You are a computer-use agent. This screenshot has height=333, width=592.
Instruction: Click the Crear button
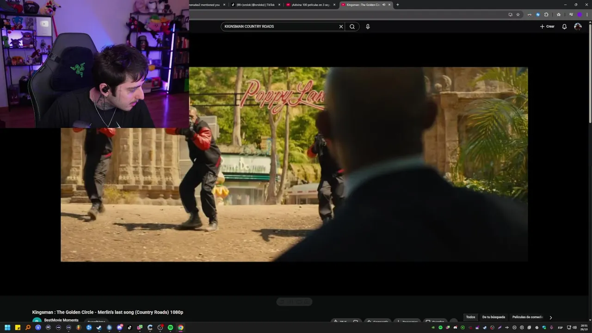pyautogui.click(x=547, y=26)
